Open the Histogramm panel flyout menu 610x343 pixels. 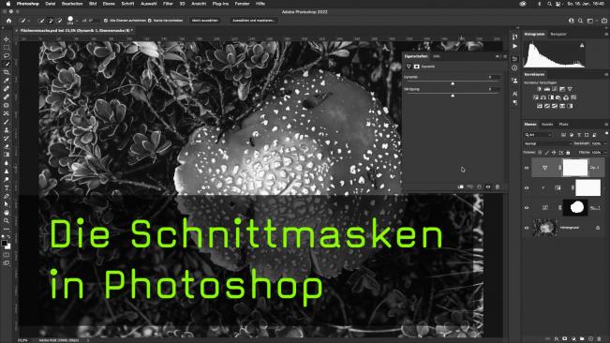(606, 35)
